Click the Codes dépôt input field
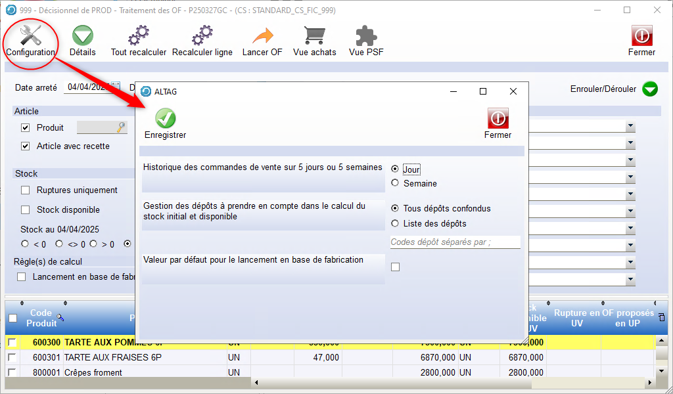 point(455,242)
